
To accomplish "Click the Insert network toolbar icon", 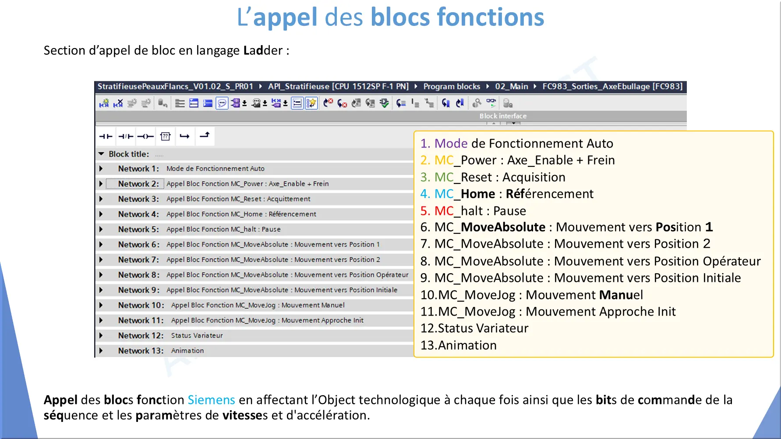I will point(104,103).
